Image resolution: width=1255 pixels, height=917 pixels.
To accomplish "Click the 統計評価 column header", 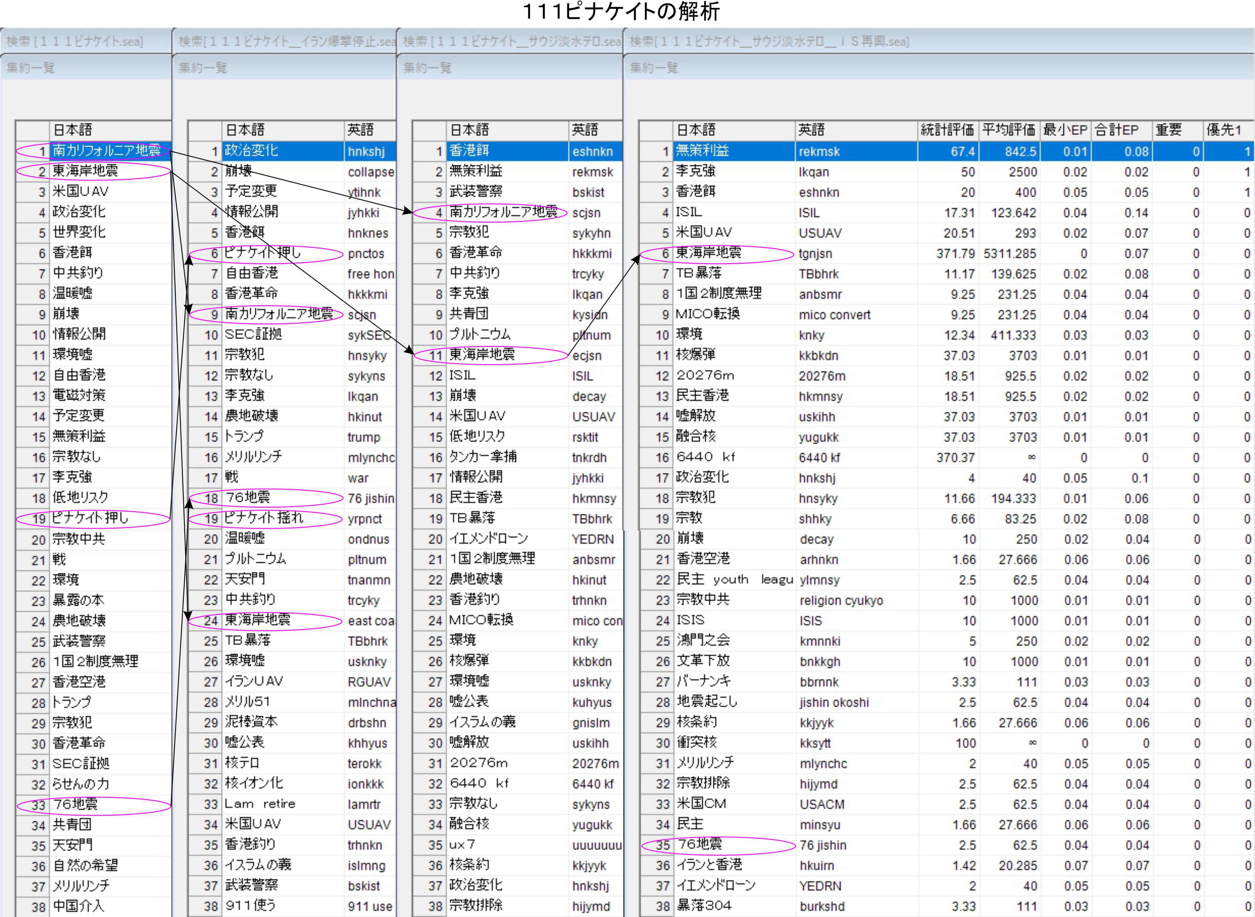I will (947, 130).
